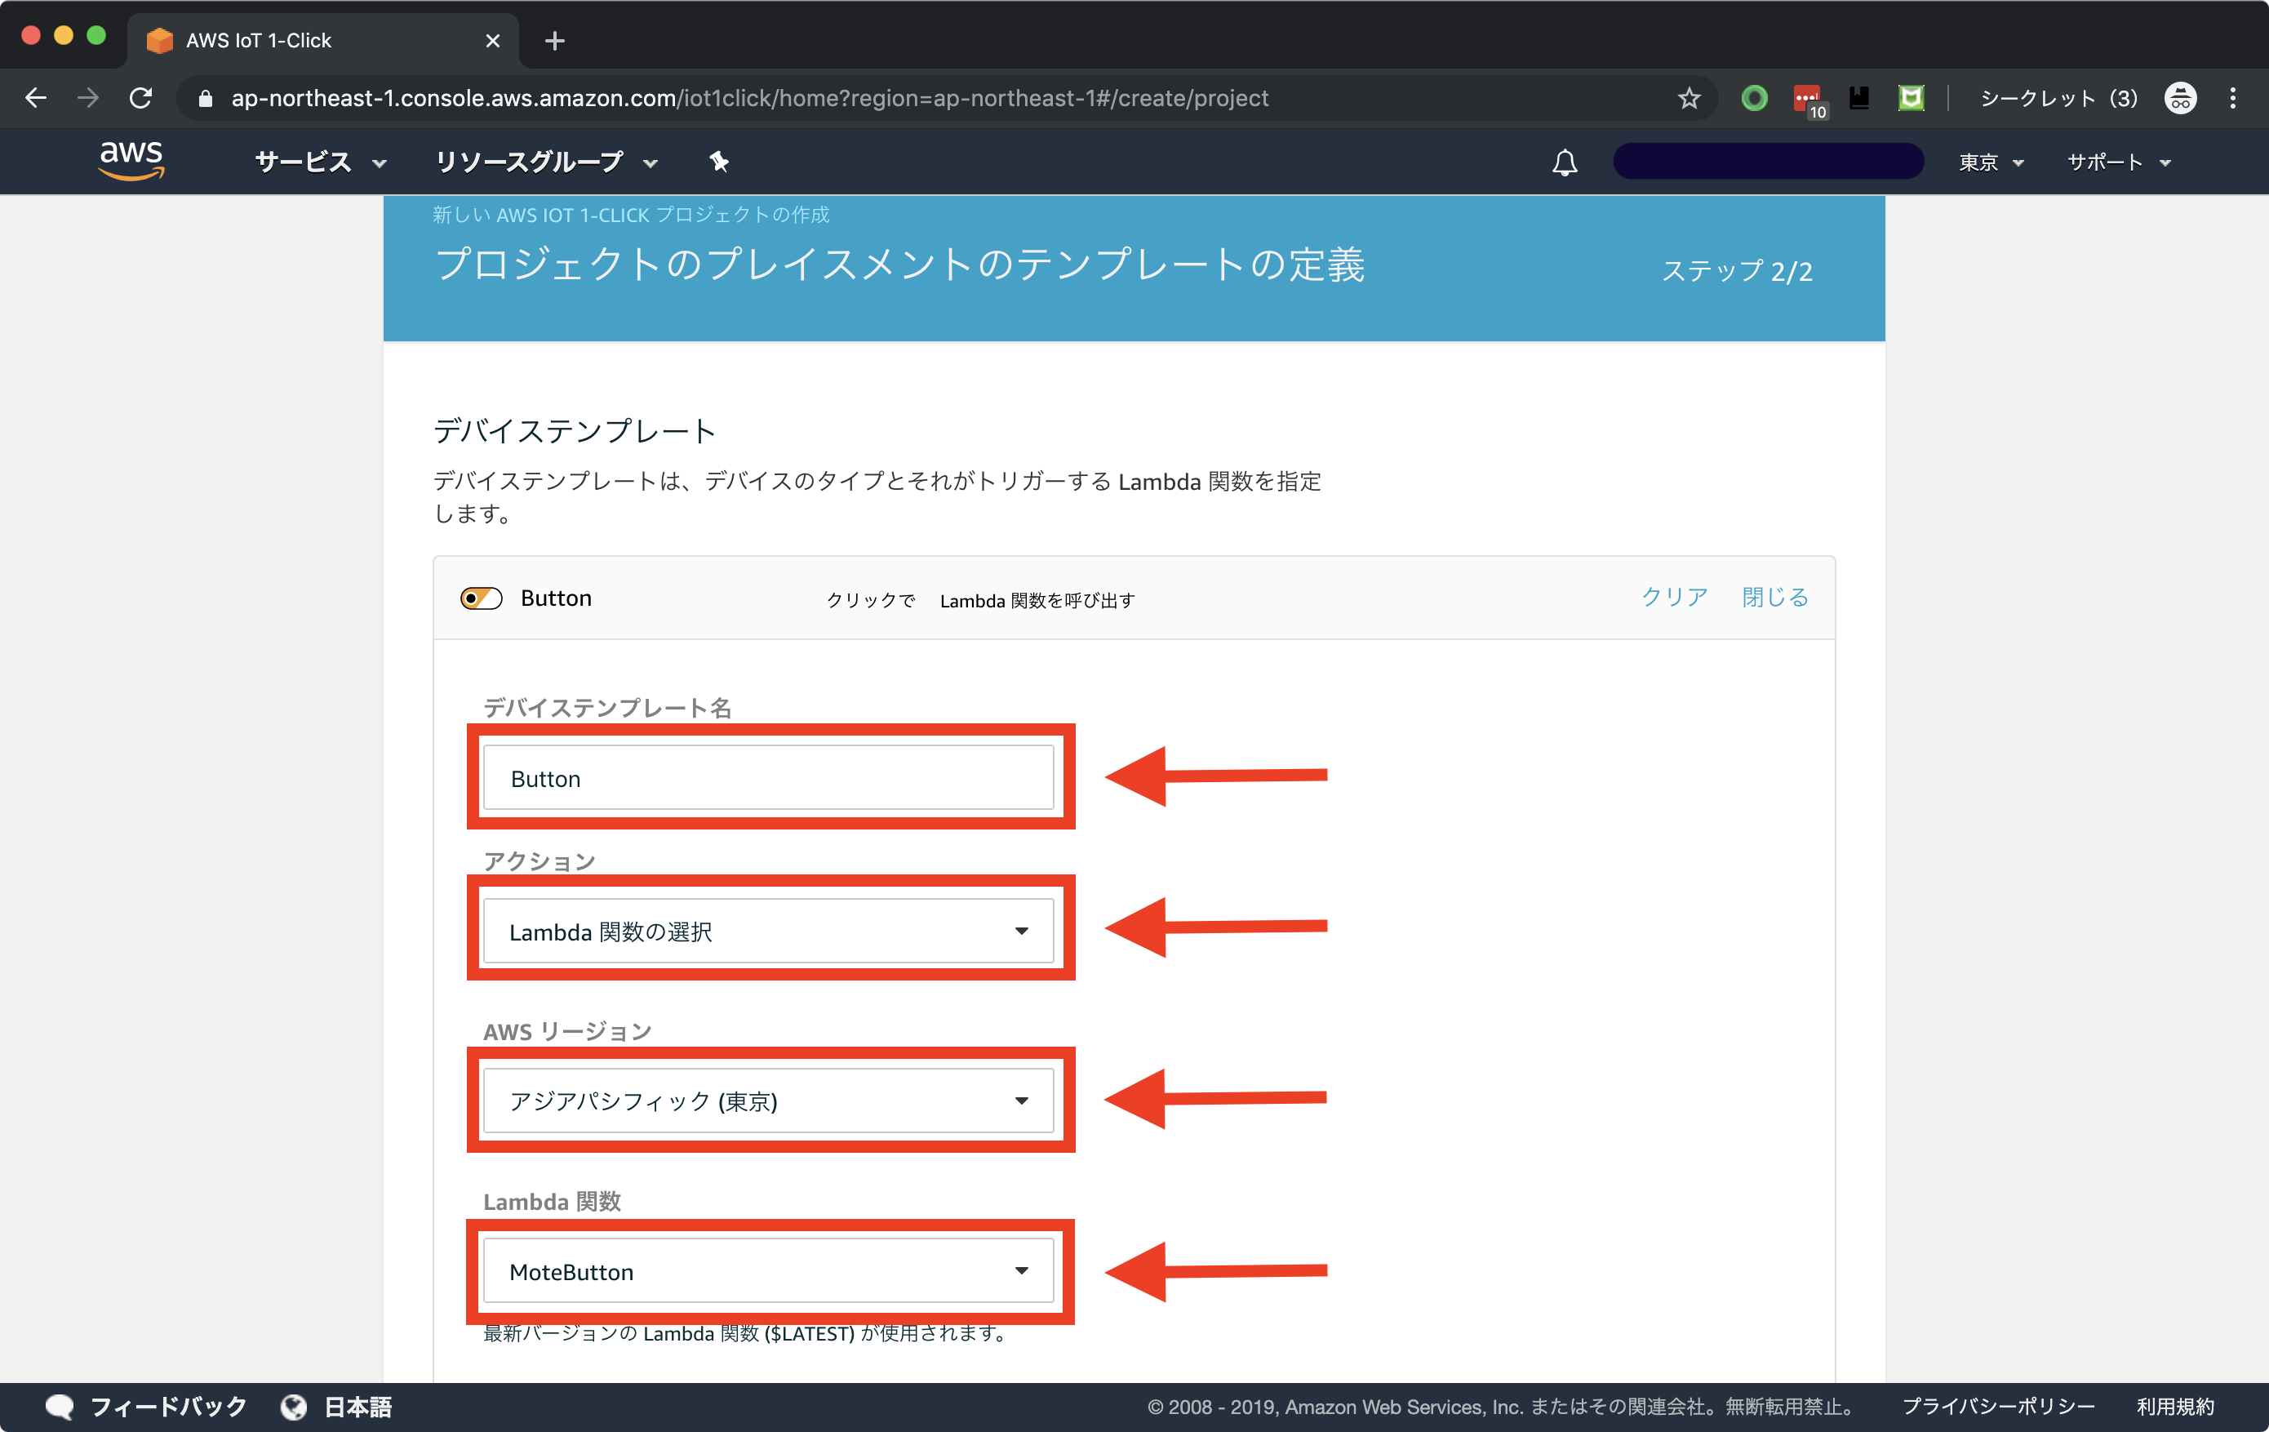Open the サポート dropdown
This screenshot has height=1432, width=2269.
[2118, 162]
